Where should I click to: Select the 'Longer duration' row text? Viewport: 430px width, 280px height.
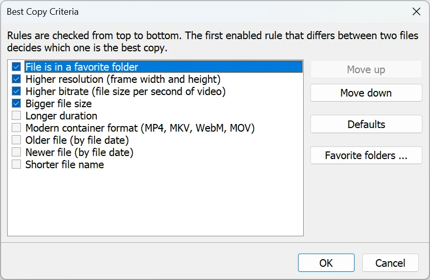point(61,116)
